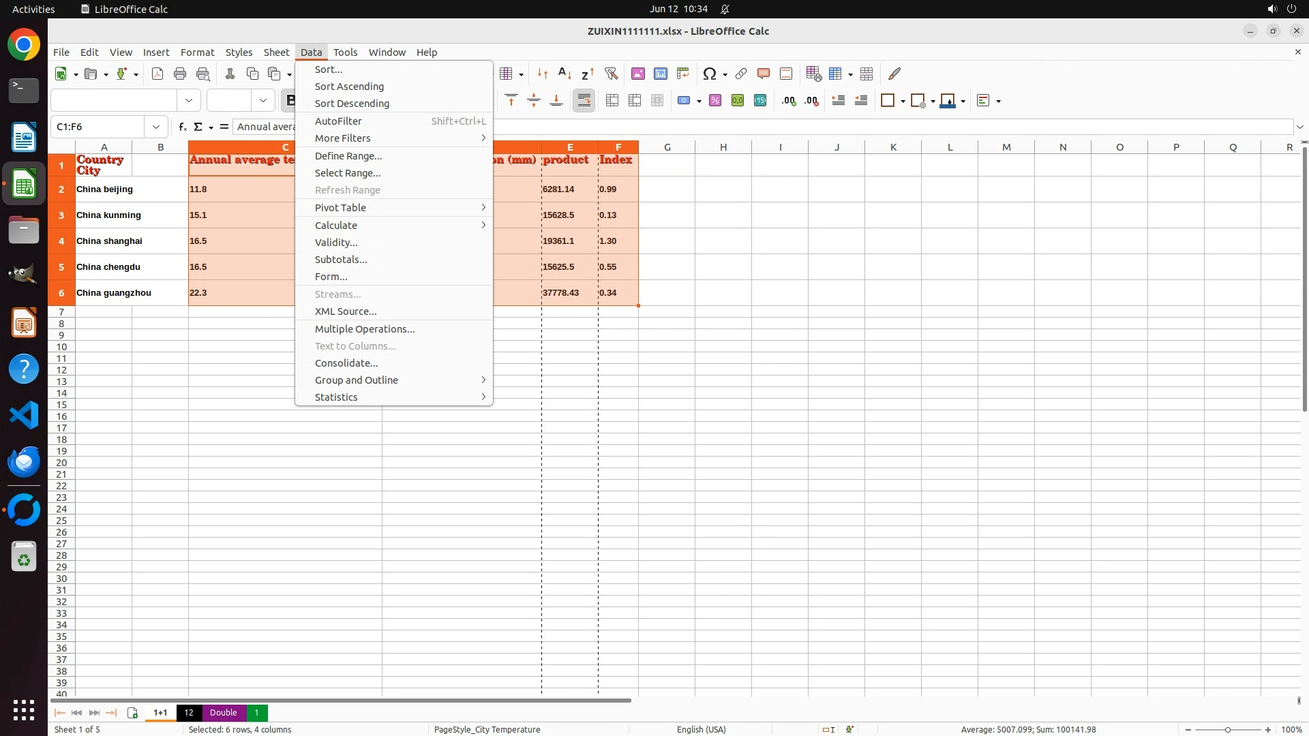Viewport: 1309px width, 736px height.
Task: Switch to the Double sheet tab
Action: (223, 713)
